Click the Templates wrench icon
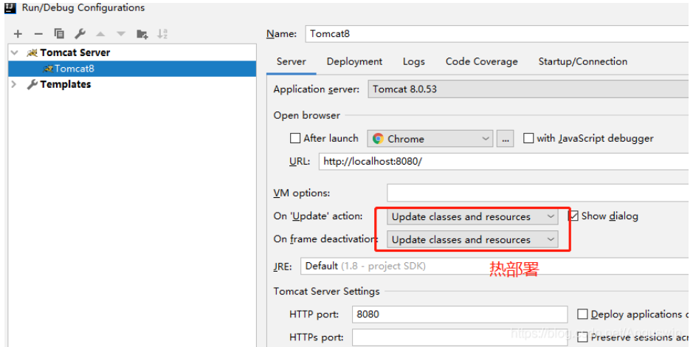The image size is (693, 347). (32, 84)
